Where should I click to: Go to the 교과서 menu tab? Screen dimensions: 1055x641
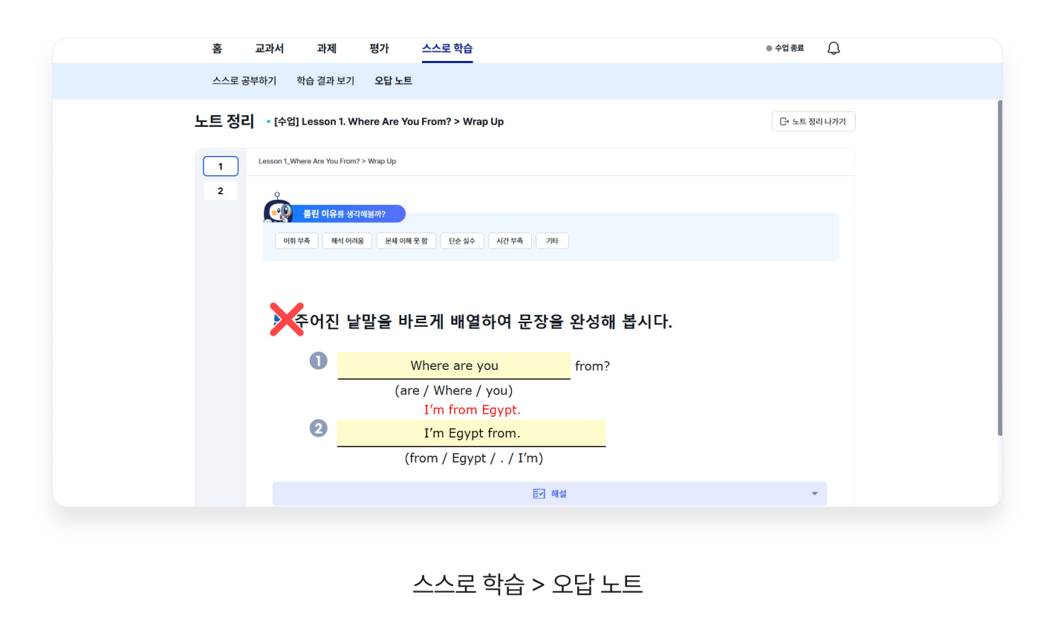tap(269, 48)
